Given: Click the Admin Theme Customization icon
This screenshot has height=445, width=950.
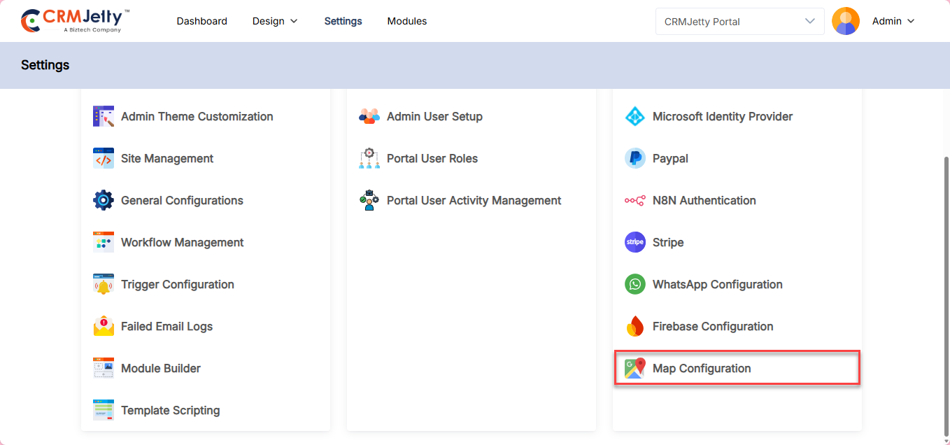Looking at the screenshot, I should pos(104,116).
